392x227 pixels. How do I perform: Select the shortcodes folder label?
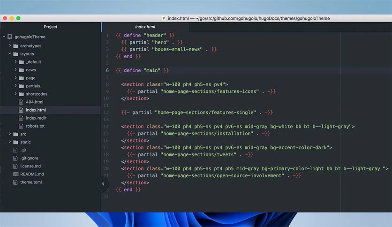pyautogui.click(x=37, y=94)
